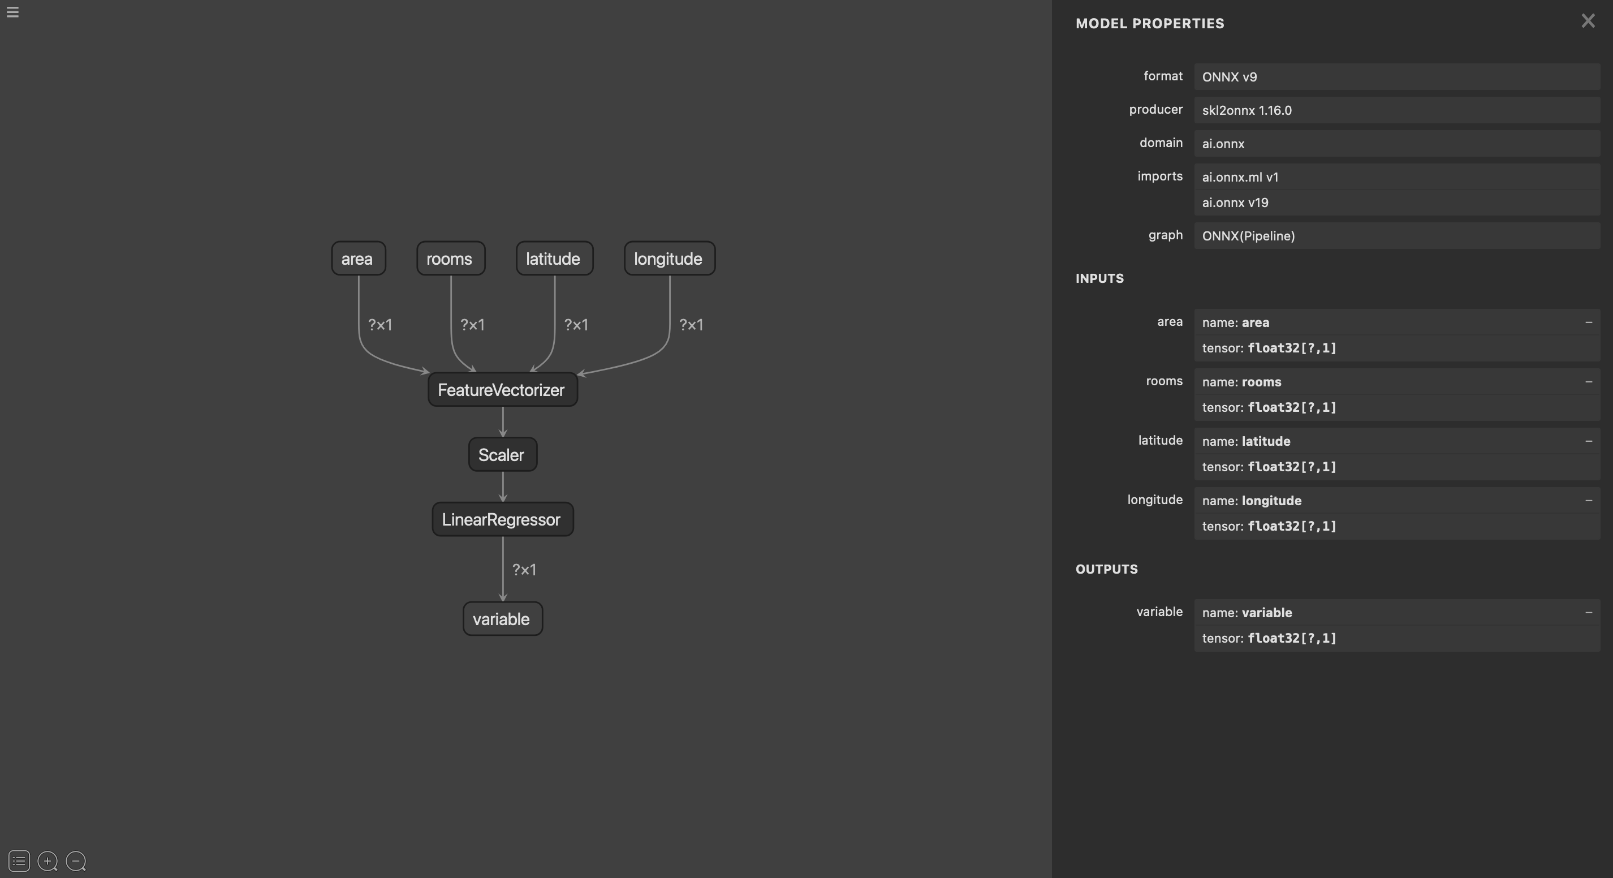Image resolution: width=1613 pixels, height=878 pixels.
Task: Select the FeatureVectorizer node
Action: pyautogui.click(x=502, y=390)
